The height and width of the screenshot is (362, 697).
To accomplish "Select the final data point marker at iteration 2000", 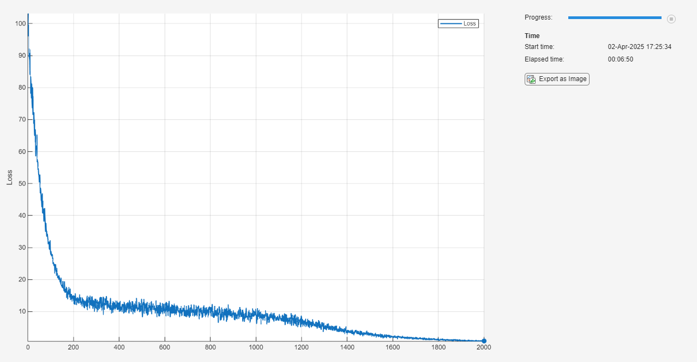I will [x=484, y=341].
